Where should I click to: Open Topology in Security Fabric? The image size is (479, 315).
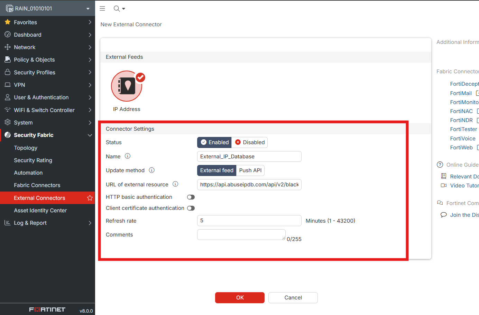click(26, 148)
